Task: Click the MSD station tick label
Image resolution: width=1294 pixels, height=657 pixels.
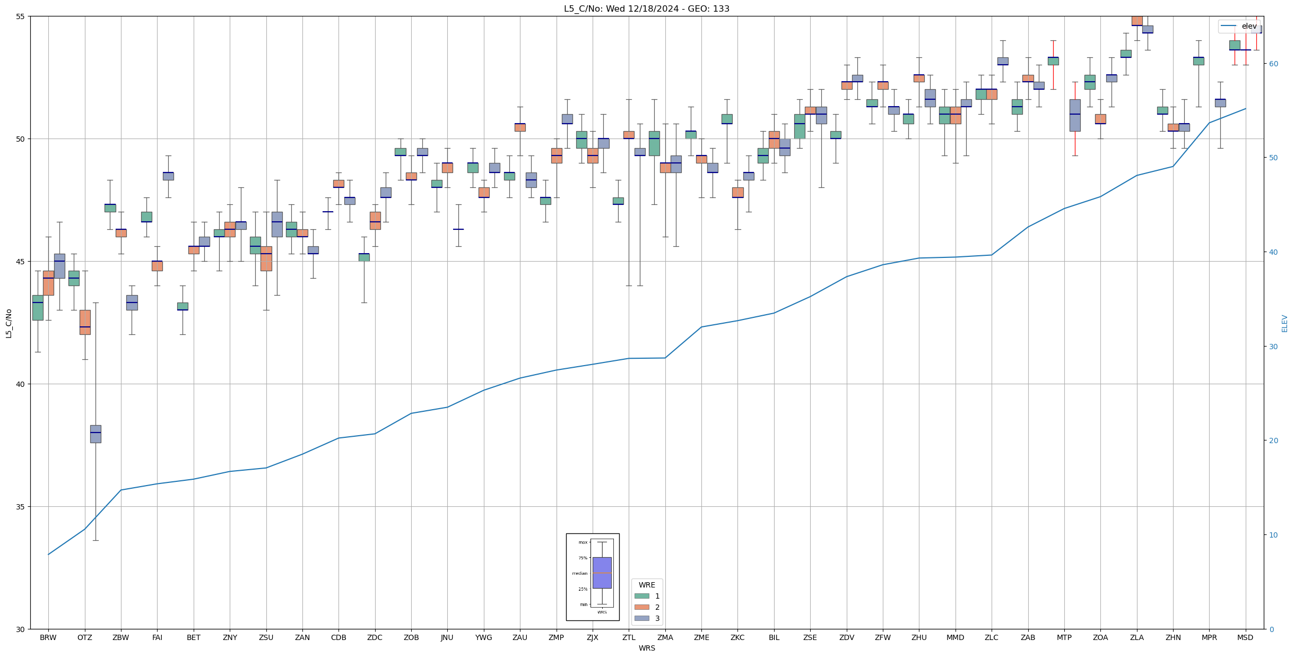Action: pyautogui.click(x=1245, y=637)
